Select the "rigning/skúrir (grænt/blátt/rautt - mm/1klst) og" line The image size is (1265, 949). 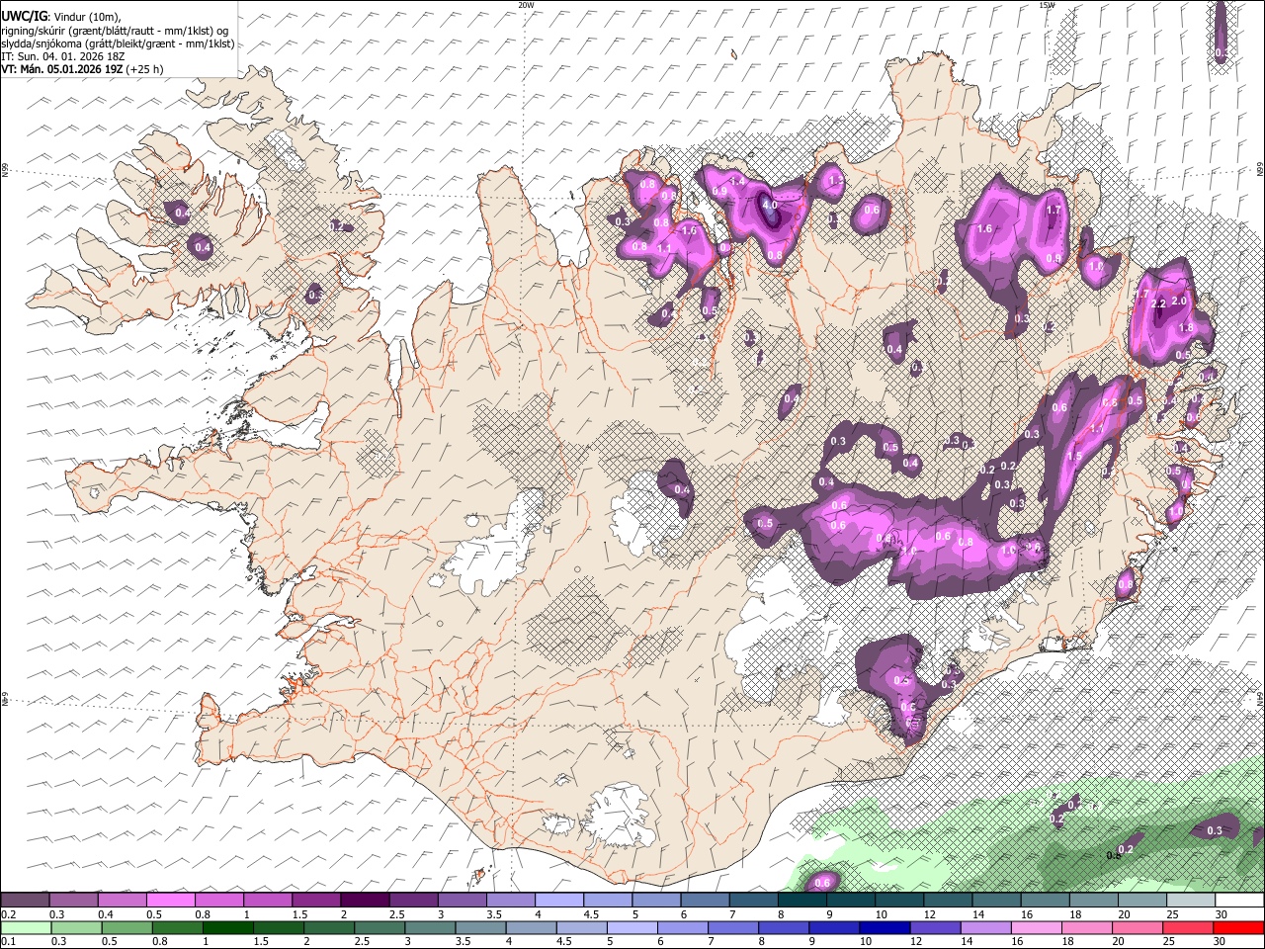click(115, 30)
